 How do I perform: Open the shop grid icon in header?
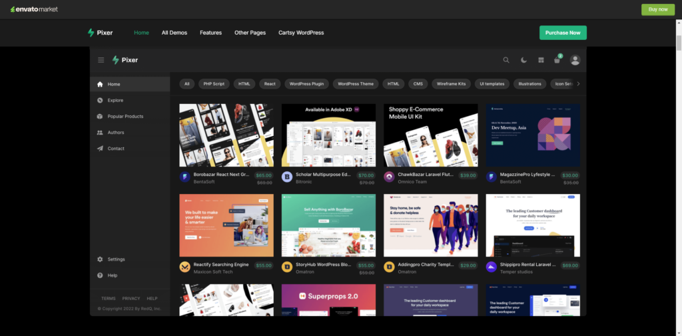(x=541, y=60)
